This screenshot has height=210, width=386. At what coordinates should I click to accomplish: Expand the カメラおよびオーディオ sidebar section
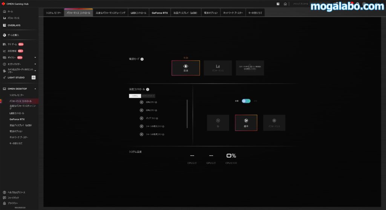[x=35, y=71]
